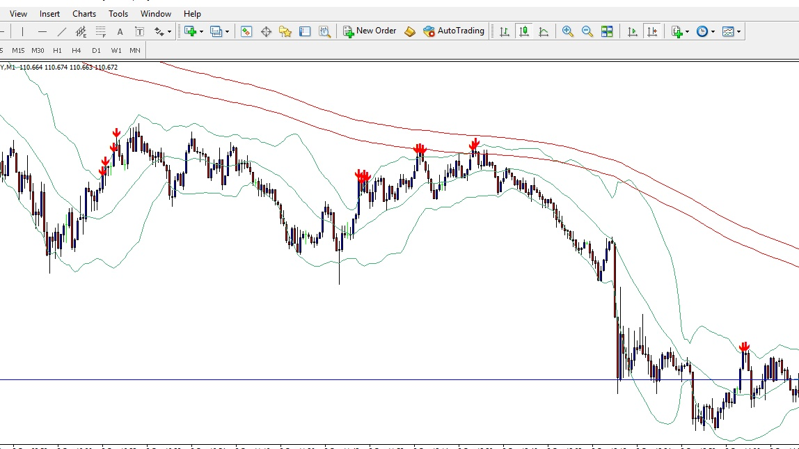Screen dimensions: 799x449
Task: Open the Window menu
Action: pos(156,14)
